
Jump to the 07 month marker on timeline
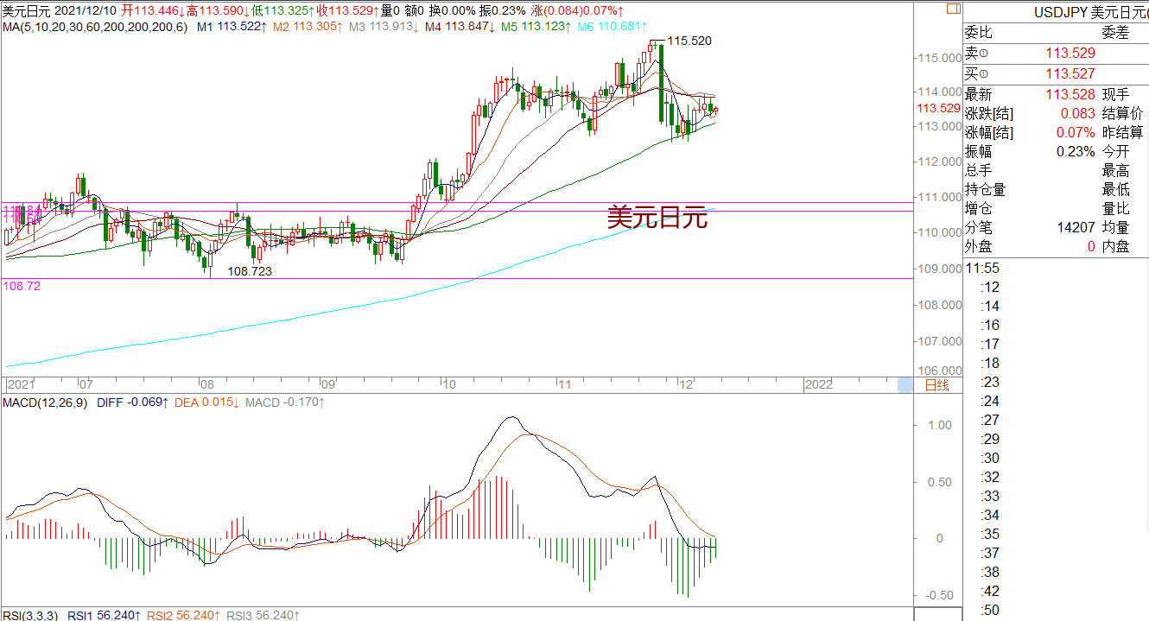click(85, 384)
